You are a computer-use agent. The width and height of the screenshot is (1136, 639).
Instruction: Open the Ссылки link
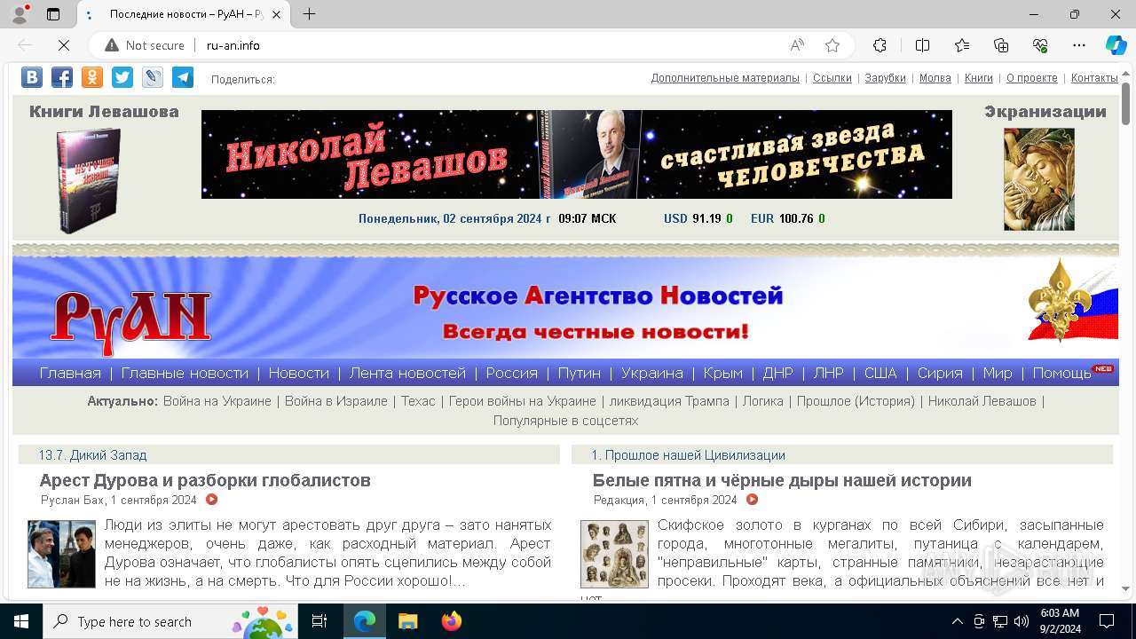pyautogui.click(x=832, y=78)
